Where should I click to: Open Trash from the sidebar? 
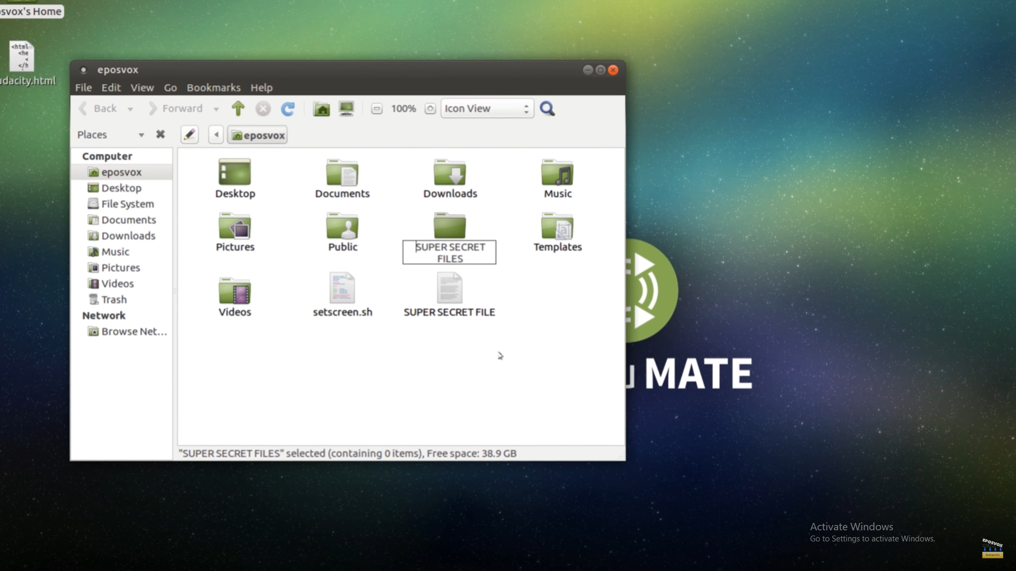point(122,299)
